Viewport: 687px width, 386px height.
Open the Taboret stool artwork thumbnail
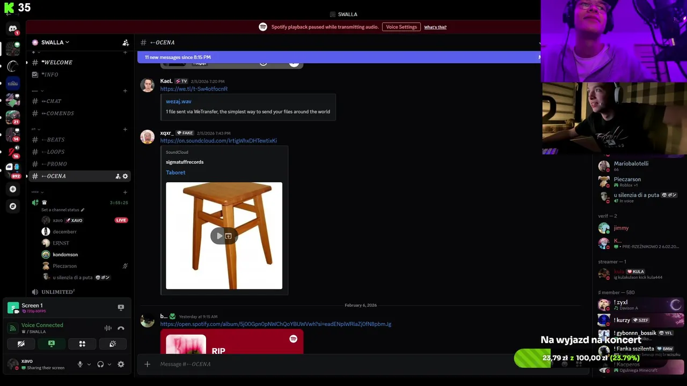point(224,236)
